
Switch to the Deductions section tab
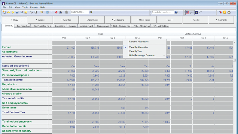(x=118, y=20)
